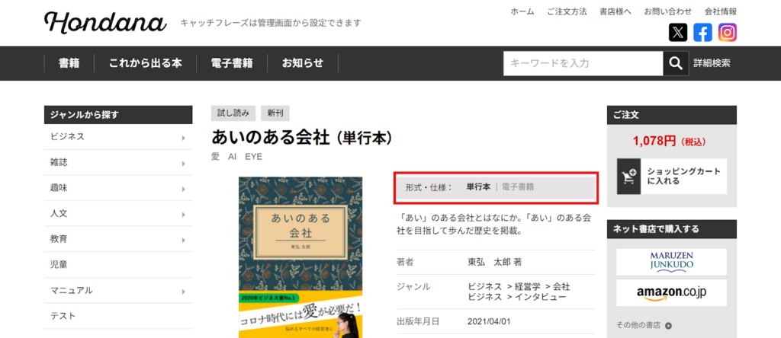The height and width of the screenshot is (338, 781).
Task: Open the これから出る本 menu item
Action: tap(145, 63)
